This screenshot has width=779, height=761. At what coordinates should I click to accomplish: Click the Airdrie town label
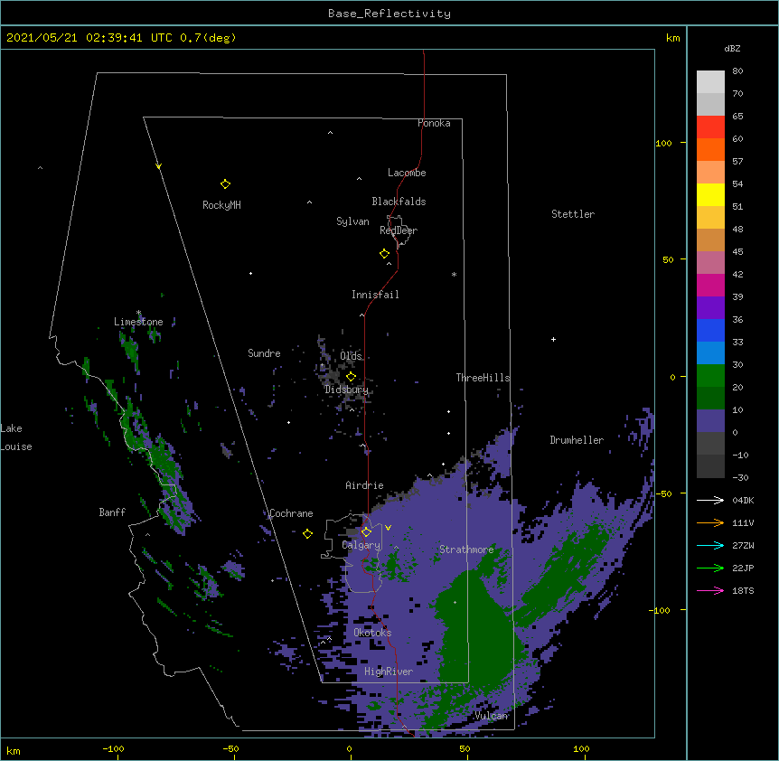point(365,485)
